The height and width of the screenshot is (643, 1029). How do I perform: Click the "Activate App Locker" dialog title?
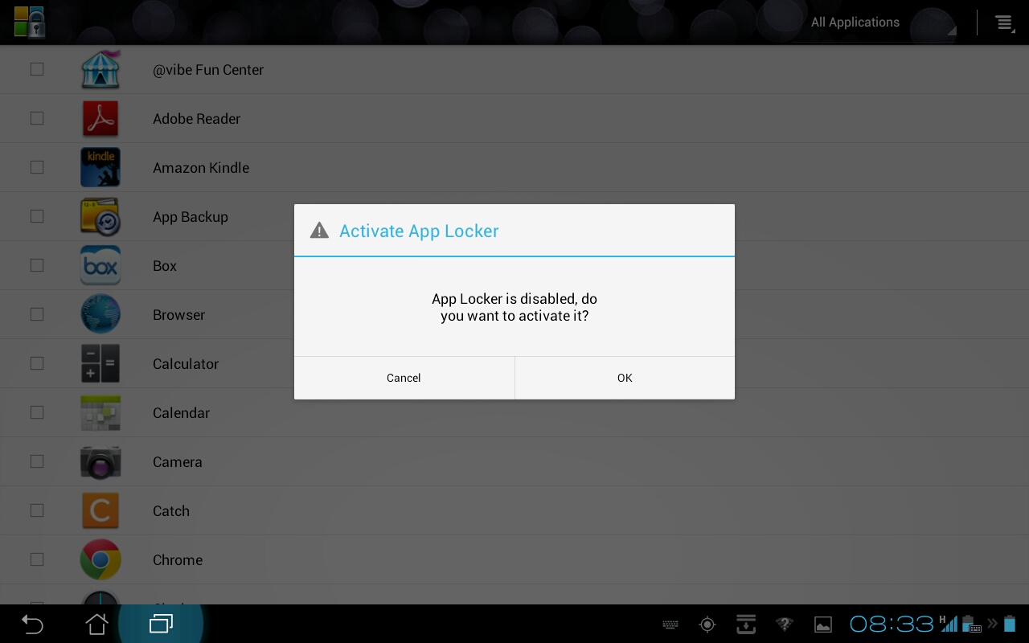pyautogui.click(x=419, y=231)
